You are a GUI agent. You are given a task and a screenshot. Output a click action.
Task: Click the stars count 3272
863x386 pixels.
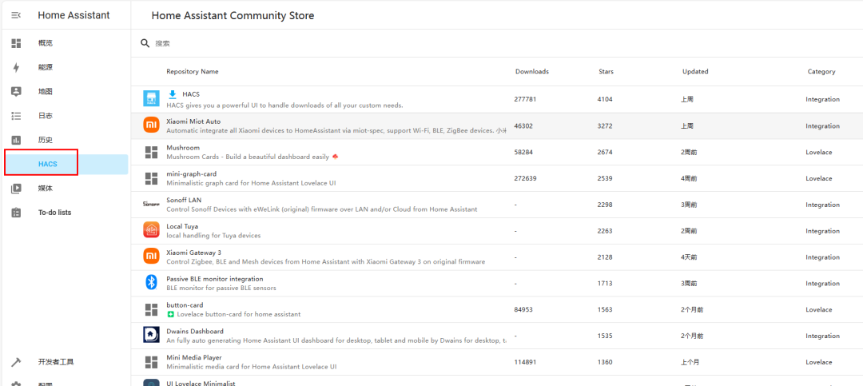[604, 126]
